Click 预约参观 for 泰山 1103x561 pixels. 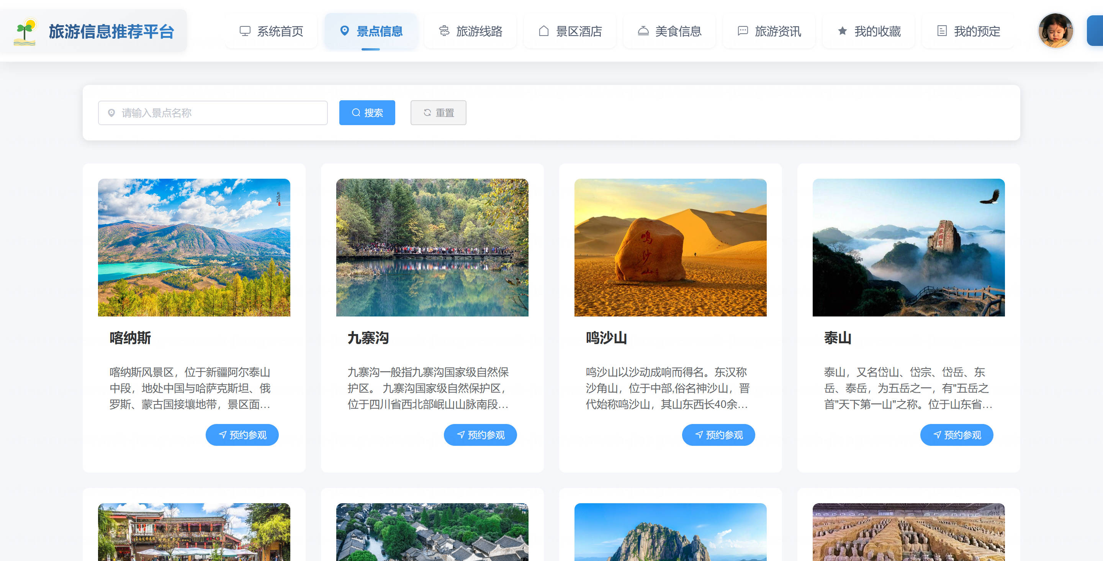[x=956, y=435]
